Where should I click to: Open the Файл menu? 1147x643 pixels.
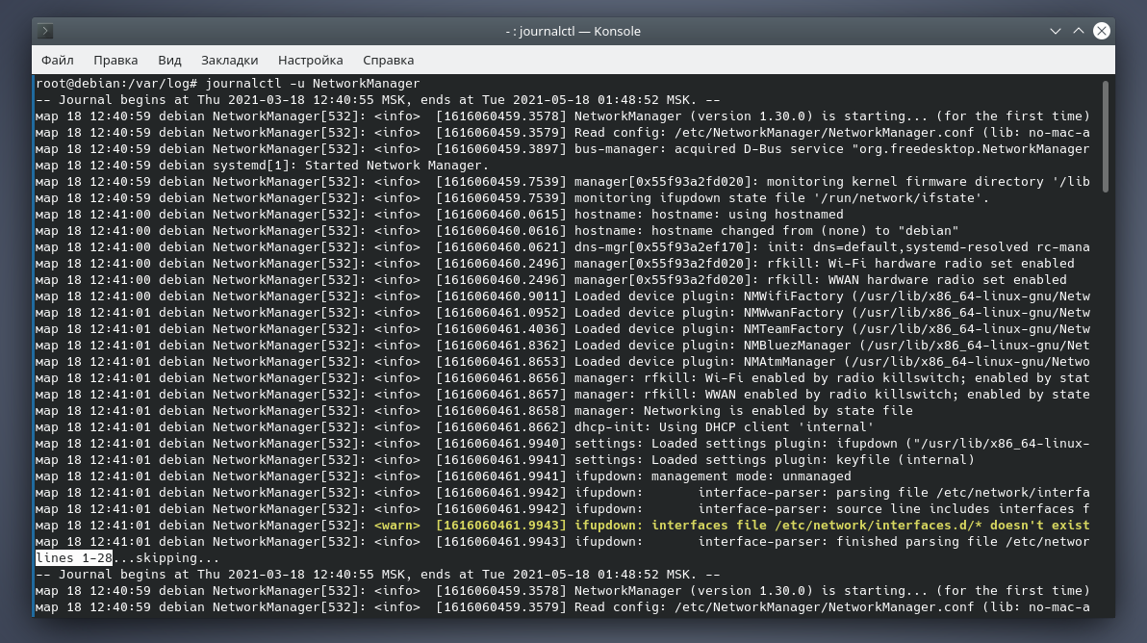click(58, 60)
